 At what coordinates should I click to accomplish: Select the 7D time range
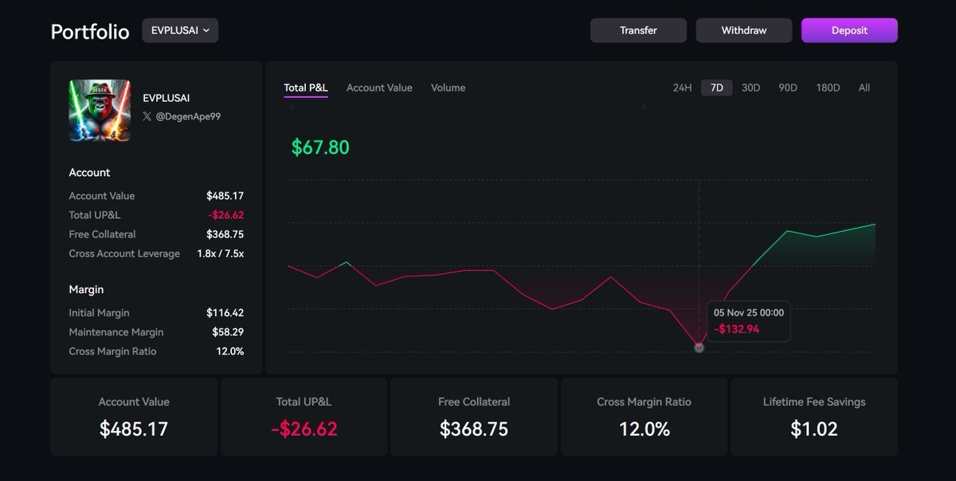[716, 88]
